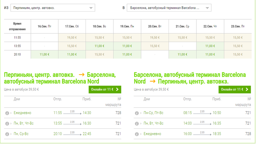Viewport: 256px width, 144px height.
Task: Click info icon for 08:15 return route
Action: point(137,113)
